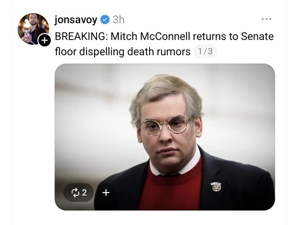298x225 pixels.
Task: Tap the follow plus badge on avatar
Action: pos(44,40)
